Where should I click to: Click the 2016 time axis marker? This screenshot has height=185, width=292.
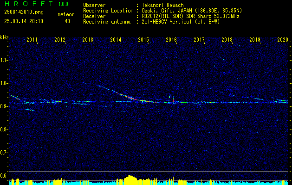click(171, 39)
